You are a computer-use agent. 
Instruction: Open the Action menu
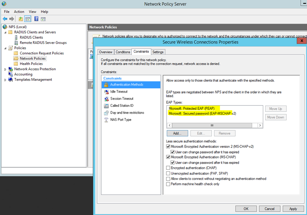[19, 12]
